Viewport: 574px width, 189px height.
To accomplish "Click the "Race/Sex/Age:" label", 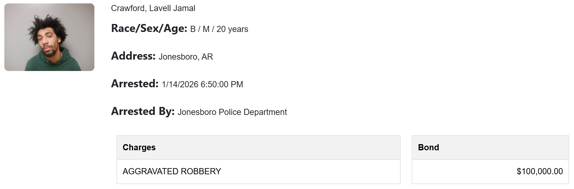I will coord(149,29).
